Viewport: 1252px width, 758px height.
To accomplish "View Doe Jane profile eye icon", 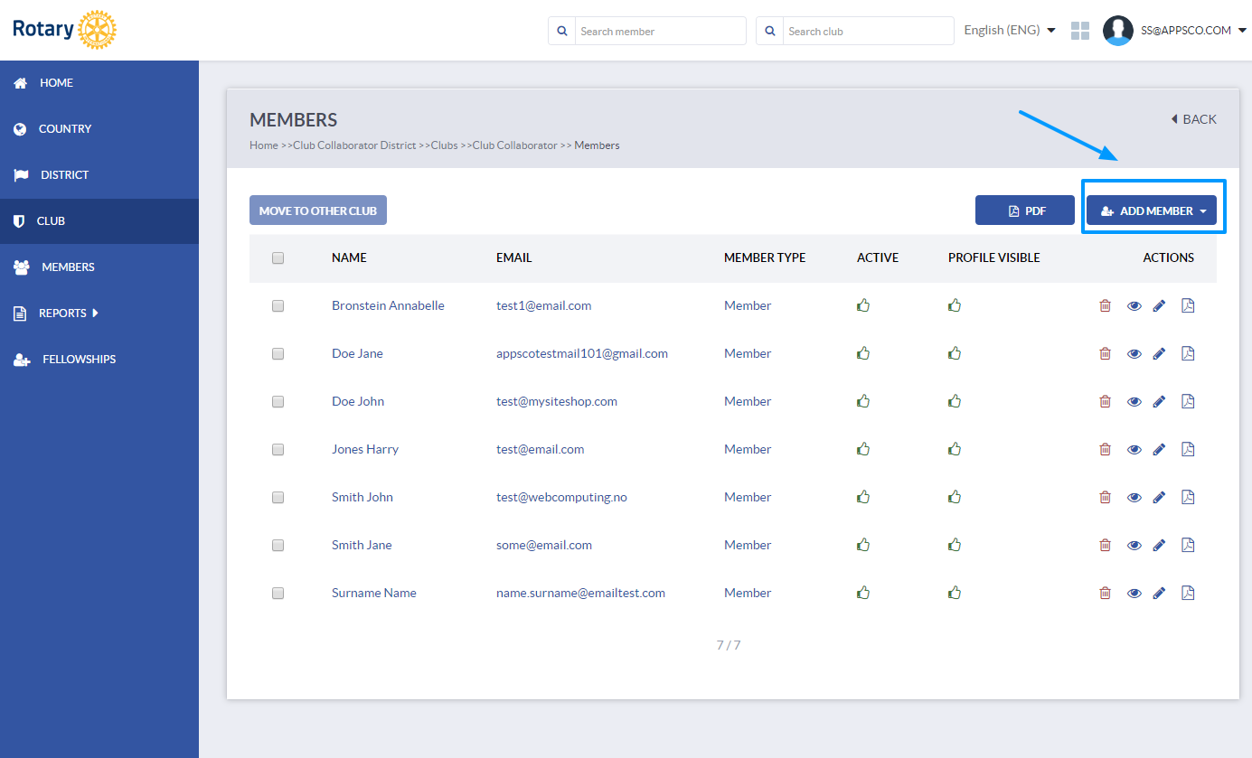I will [1134, 354].
